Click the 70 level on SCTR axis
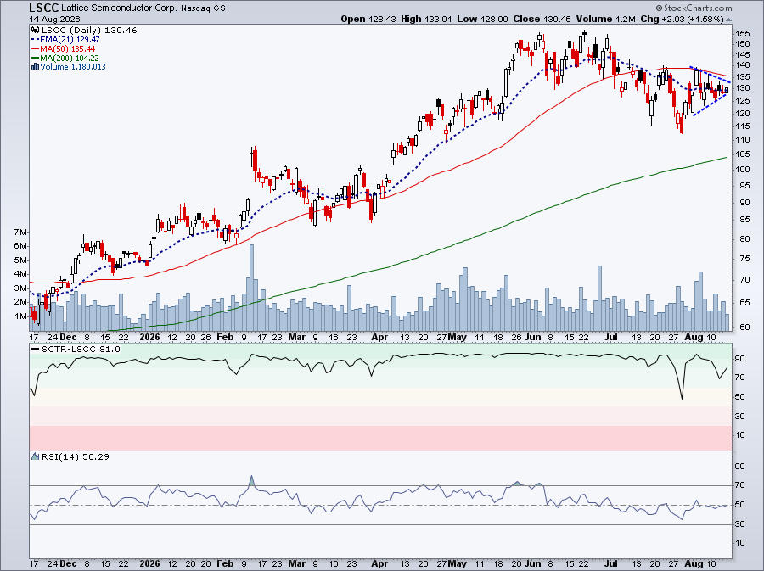764x571 pixels. 740,378
